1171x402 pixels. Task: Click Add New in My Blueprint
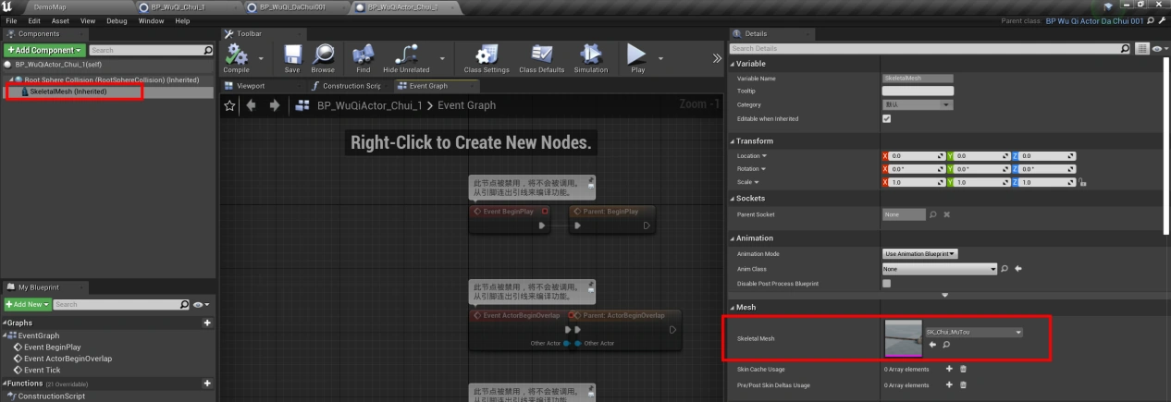[x=27, y=304]
